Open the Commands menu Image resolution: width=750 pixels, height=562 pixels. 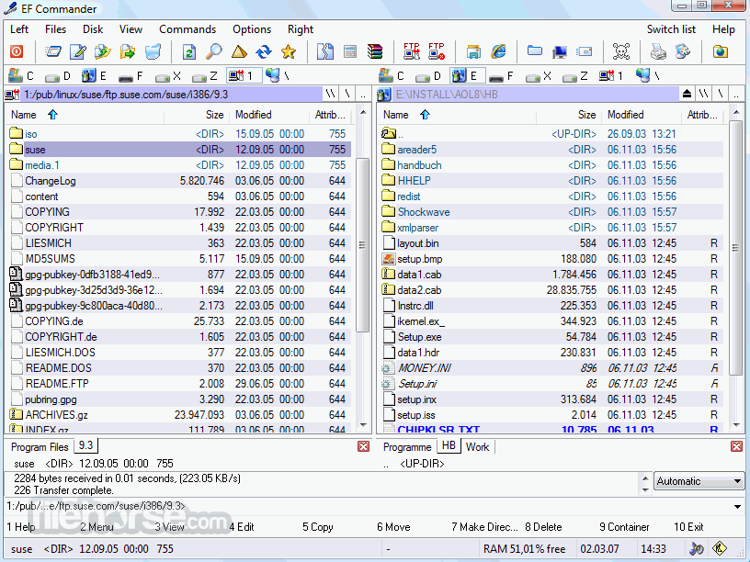pyautogui.click(x=187, y=29)
